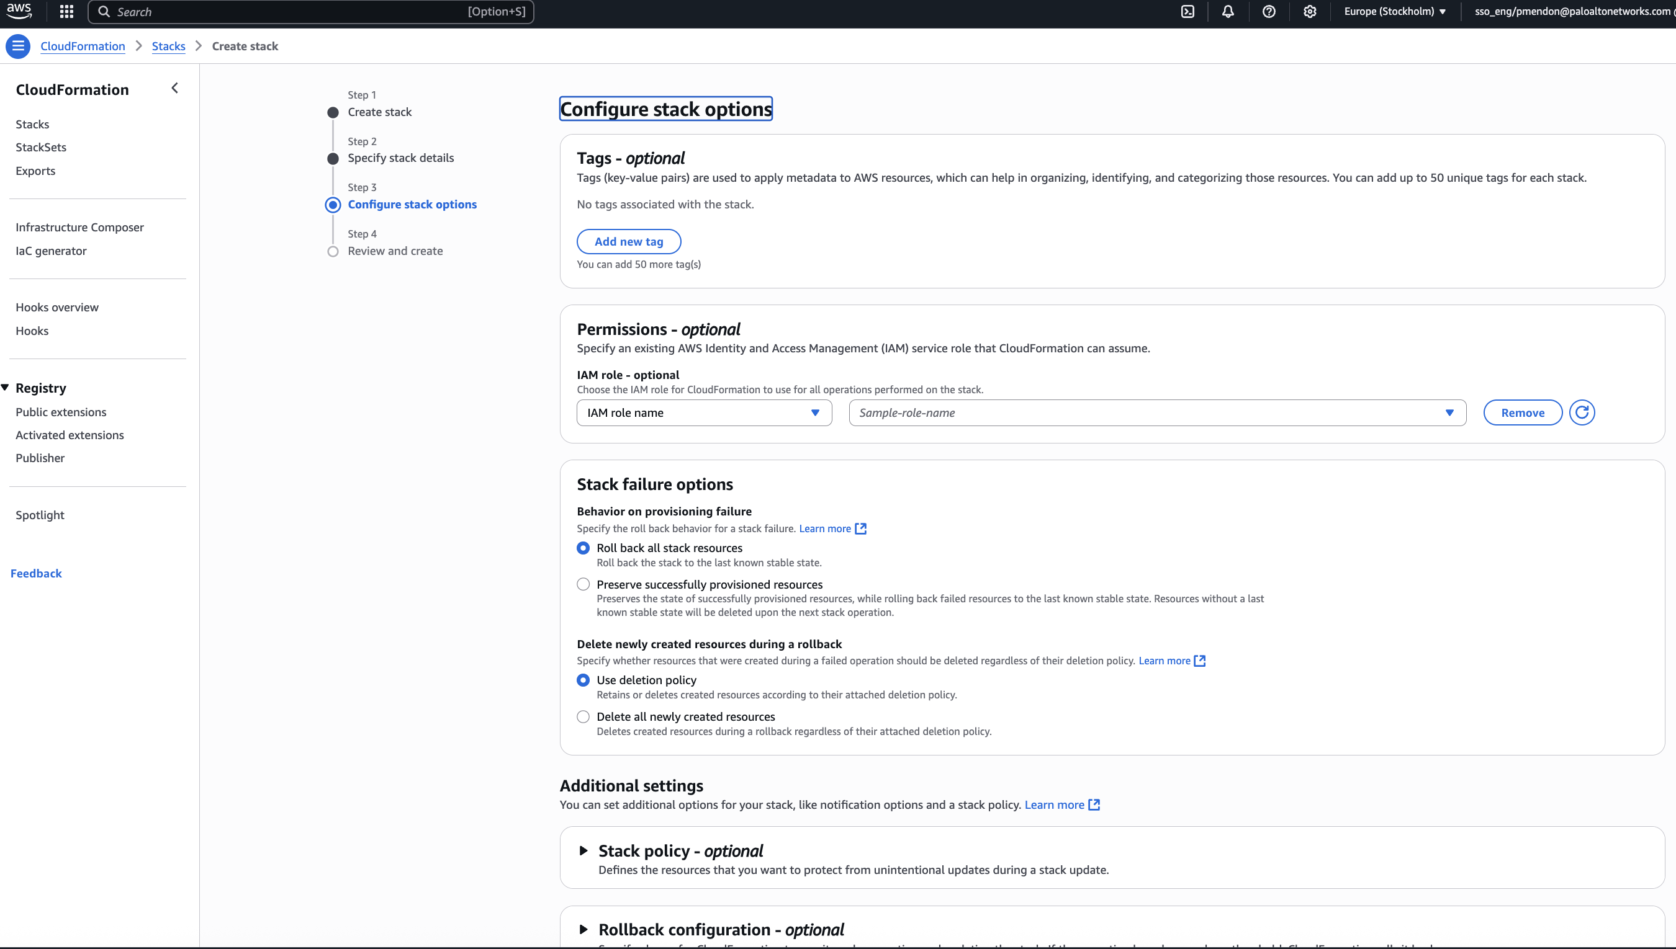Open the IAM role name dropdown
Viewport: 1676px width, 949px height.
coord(704,412)
